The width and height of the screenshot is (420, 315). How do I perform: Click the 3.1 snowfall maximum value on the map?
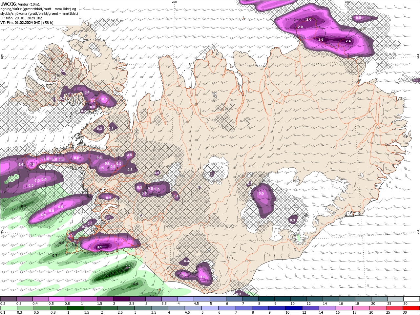pos(100,247)
